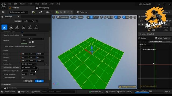172x96 pixels.
Task: Use Selected Asset arrow next to Material
Action: click(x=30, y=42)
